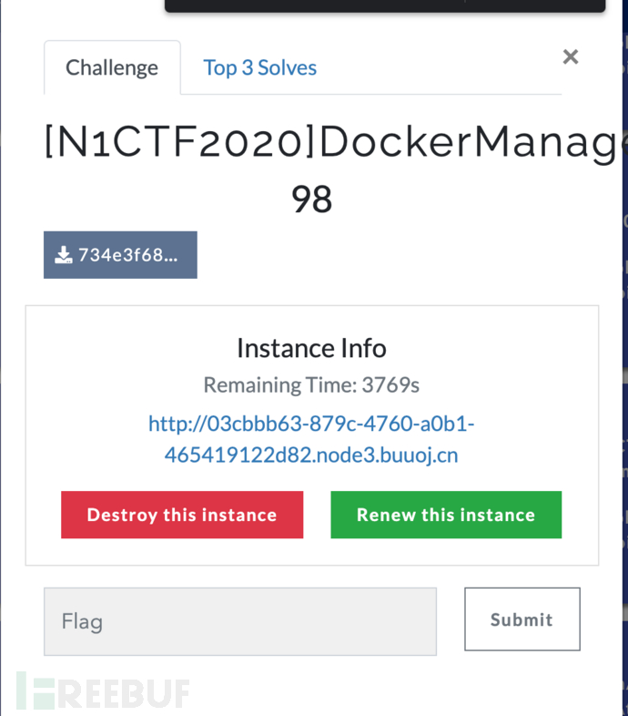Download the 734e3f68... attachment file
Screen dimensions: 628x716
120,255
